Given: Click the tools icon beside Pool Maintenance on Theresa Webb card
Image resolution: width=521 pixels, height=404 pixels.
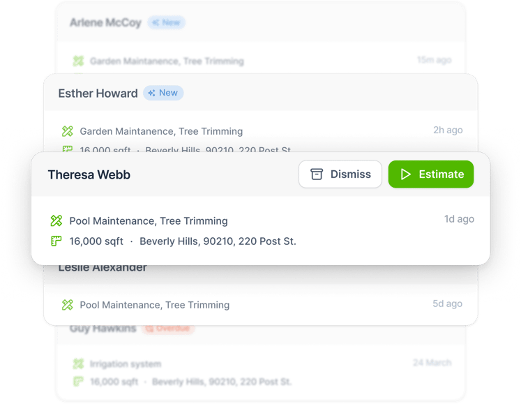Looking at the screenshot, I should [x=56, y=220].
